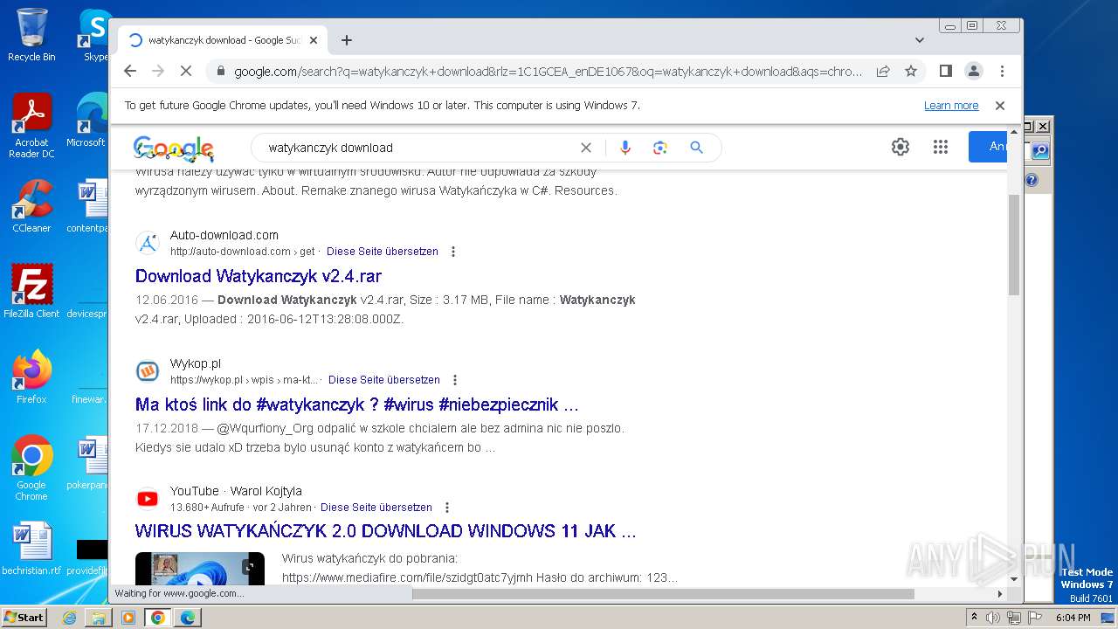Click the YouTube site favicon

coord(148,499)
